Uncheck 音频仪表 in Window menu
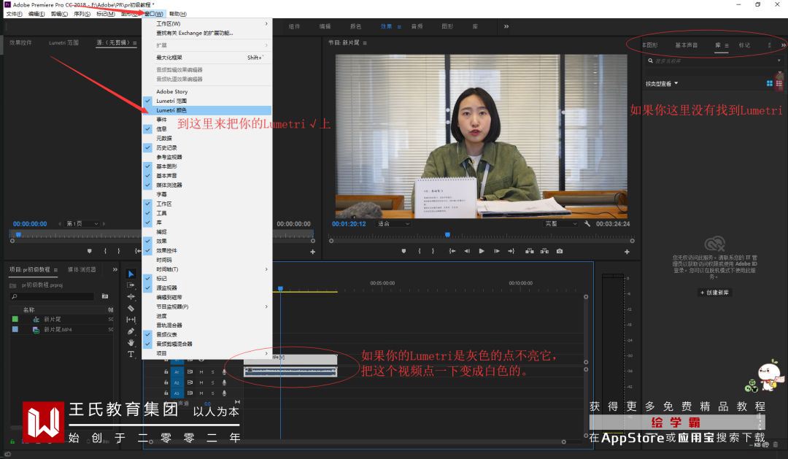Image resolution: width=788 pixels, height=459 pixels. tap(206, 334)
